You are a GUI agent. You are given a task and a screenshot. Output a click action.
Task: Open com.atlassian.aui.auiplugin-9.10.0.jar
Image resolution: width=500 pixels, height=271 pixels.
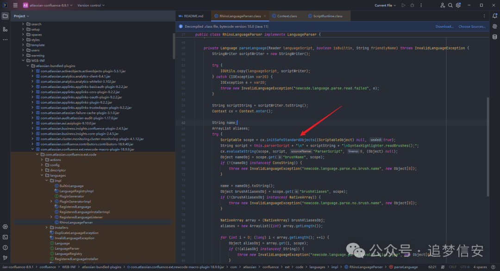click(68, 123)
